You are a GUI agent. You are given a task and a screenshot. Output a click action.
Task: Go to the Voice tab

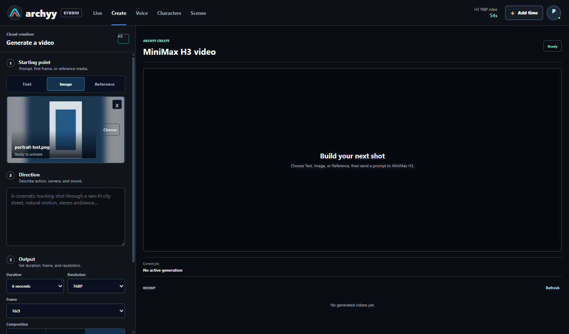pyautogui.click(x=142, y=13)
